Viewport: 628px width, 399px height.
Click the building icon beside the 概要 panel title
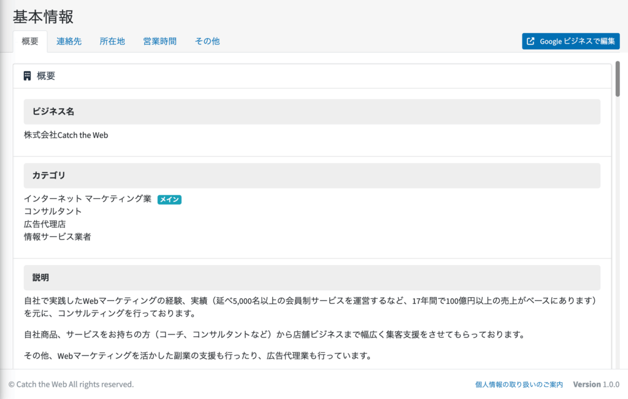[27, 76]
